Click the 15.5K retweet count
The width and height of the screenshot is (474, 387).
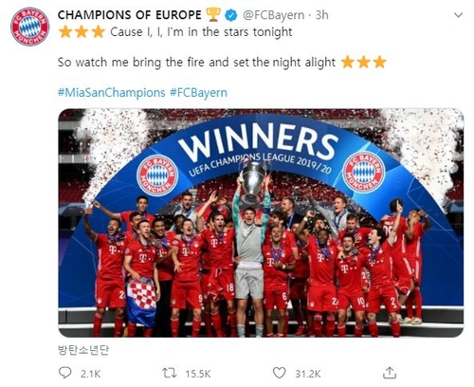tap(198, 374)
